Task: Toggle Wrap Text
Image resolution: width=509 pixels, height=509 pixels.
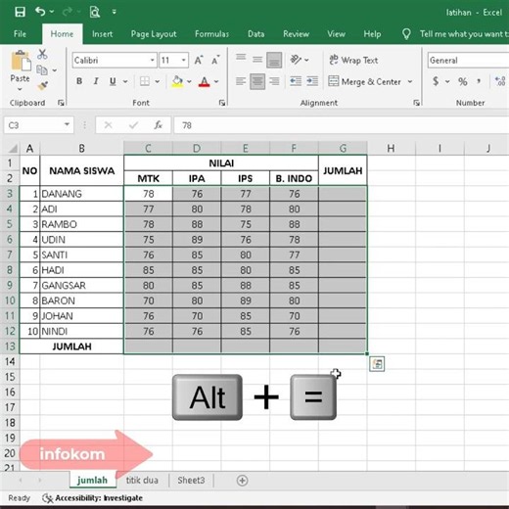Action: click(353, 60)
